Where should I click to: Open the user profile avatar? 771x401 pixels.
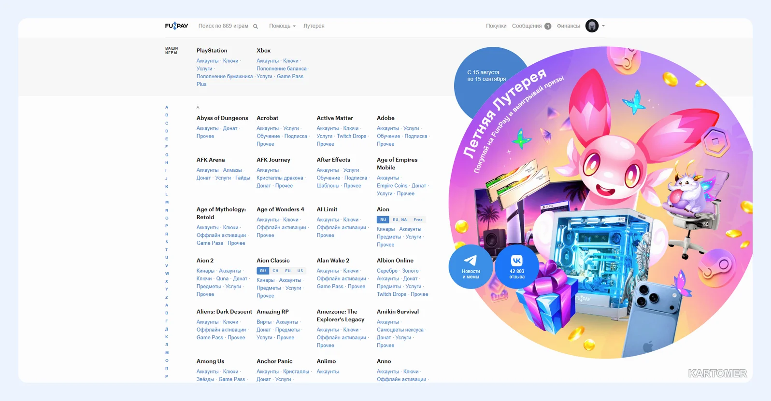(x=592, y=26)
